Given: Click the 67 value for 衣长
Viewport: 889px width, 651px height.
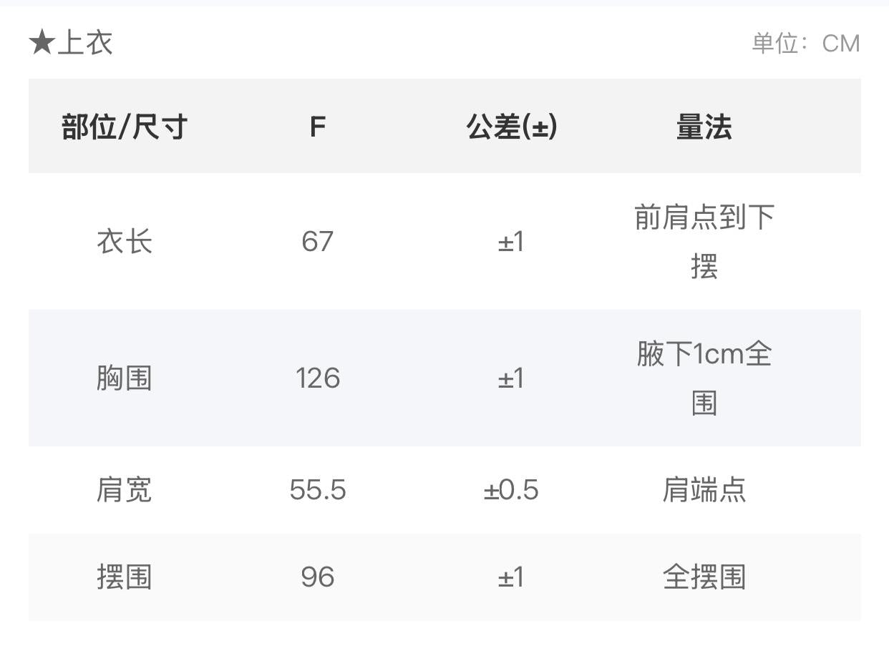Looking at the screenshot, I should pos(317,242).
